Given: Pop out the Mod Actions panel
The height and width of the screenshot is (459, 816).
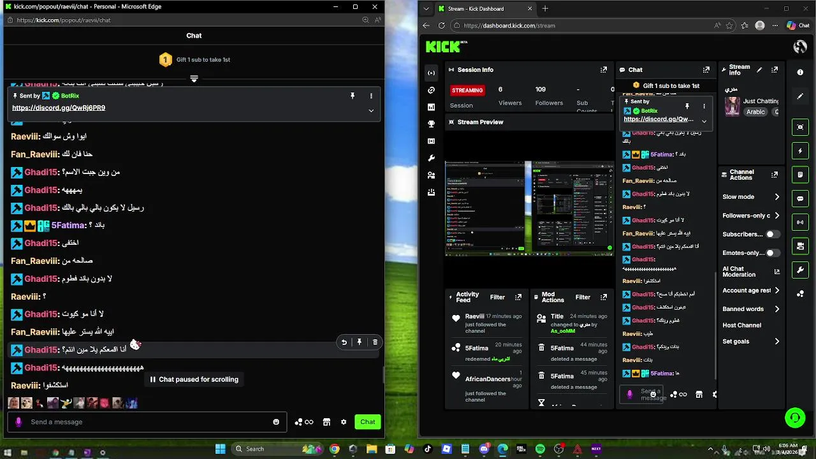Looking at the screenshot, I should (604, 297).
